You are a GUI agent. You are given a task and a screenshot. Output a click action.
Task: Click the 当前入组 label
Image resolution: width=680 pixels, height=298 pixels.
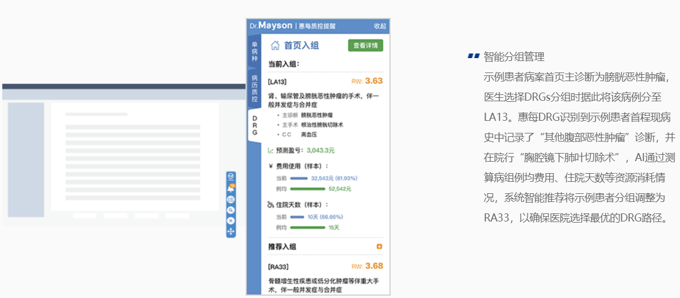coord(284,64)
